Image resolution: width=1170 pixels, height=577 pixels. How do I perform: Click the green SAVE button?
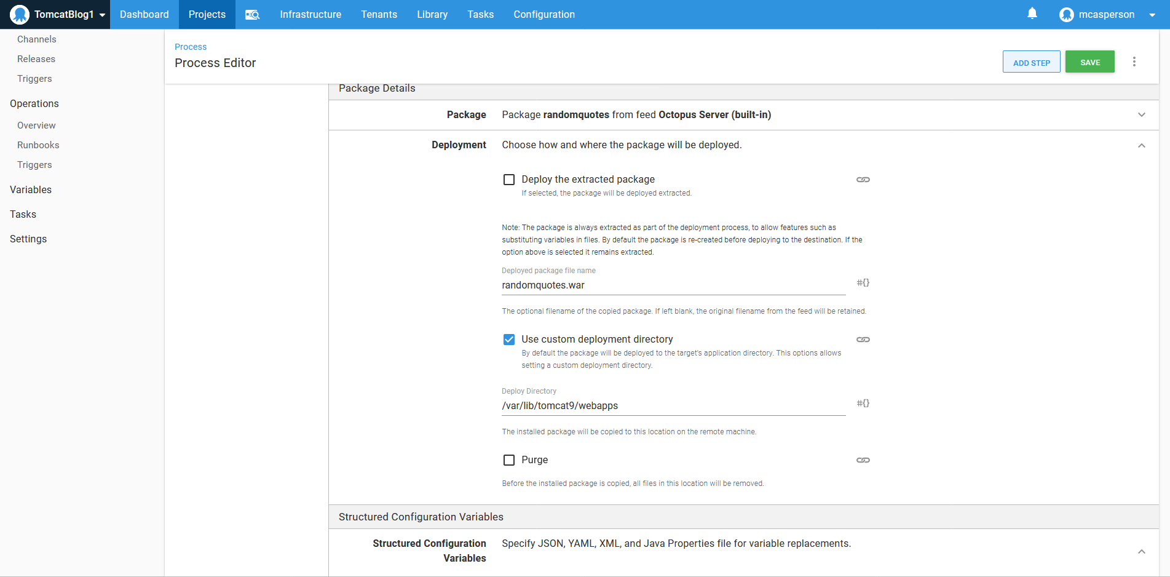click(1089, 62)
